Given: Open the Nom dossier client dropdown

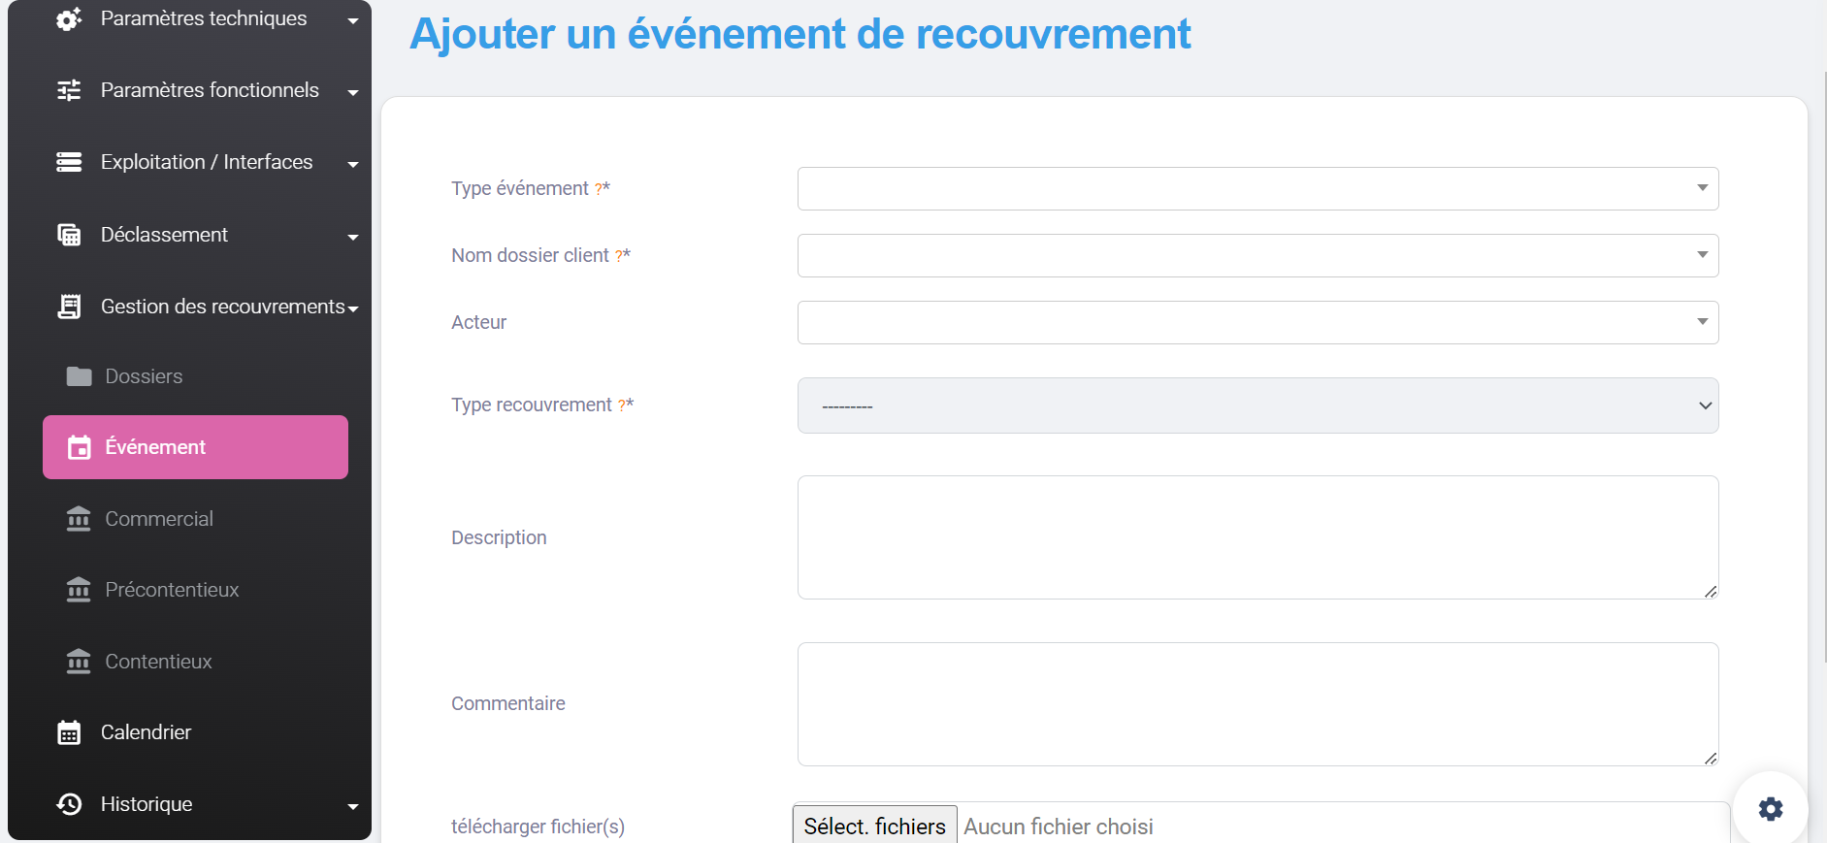Looking at the screenshot, I should tap(1257, 255).
